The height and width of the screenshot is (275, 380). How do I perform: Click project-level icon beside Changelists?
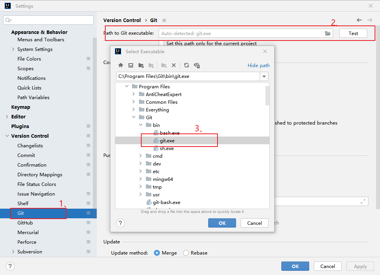[89, 145]
